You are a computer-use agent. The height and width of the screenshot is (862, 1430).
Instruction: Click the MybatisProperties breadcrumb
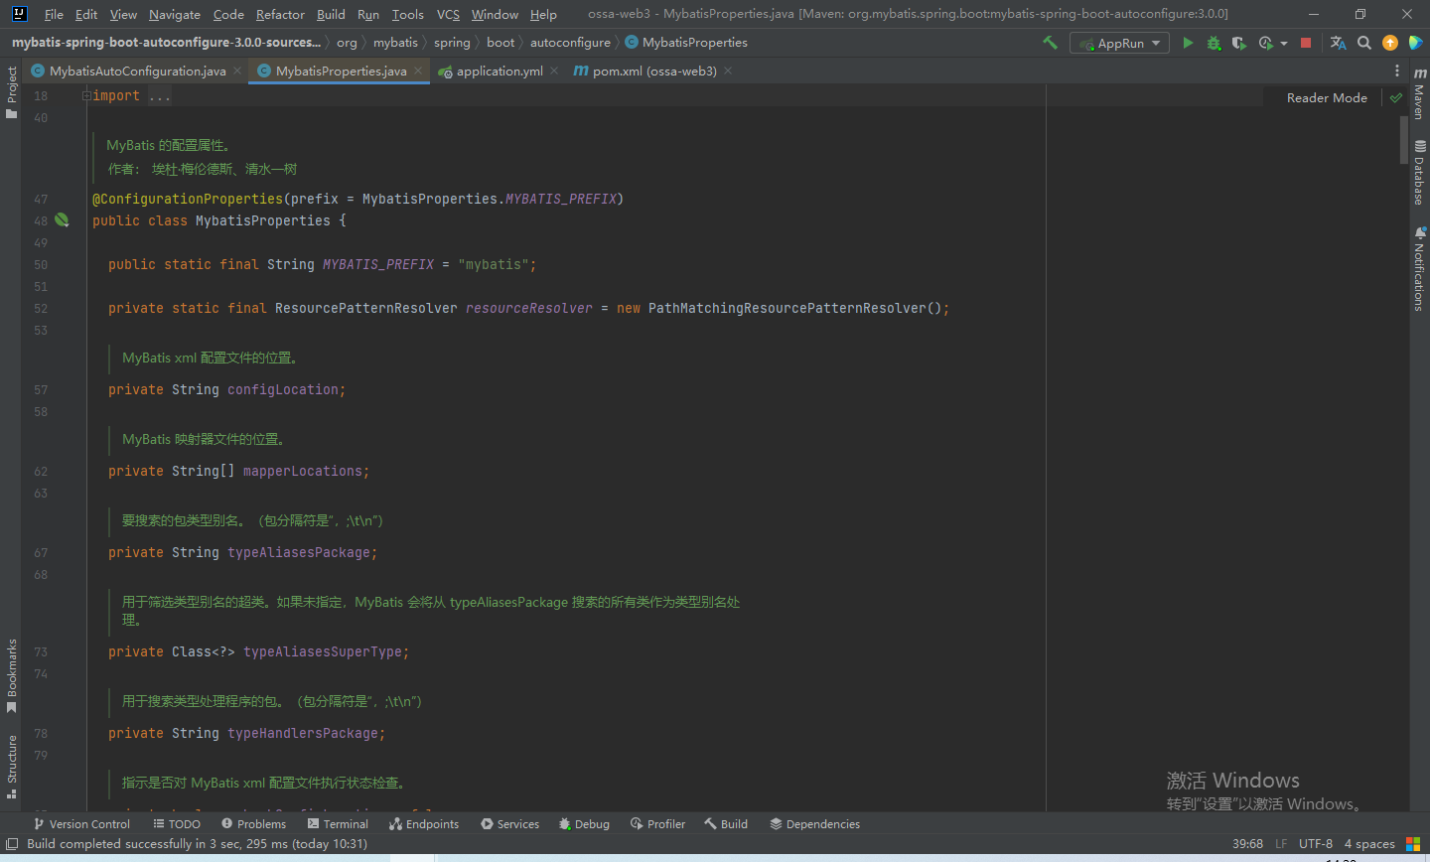point(686,43)
